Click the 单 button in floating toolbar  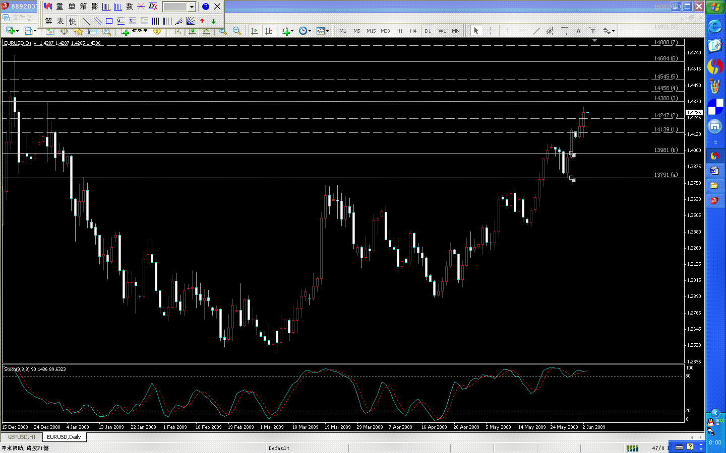(72, 7)
